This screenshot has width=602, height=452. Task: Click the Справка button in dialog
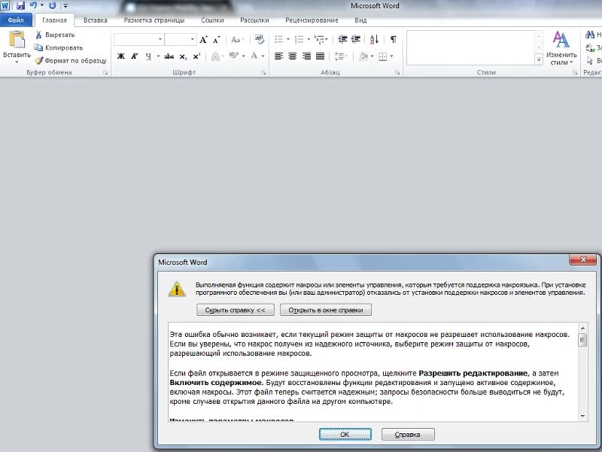(x=408, y=435)
